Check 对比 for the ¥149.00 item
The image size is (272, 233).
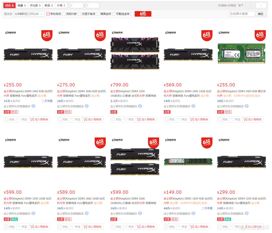point(167,227)
